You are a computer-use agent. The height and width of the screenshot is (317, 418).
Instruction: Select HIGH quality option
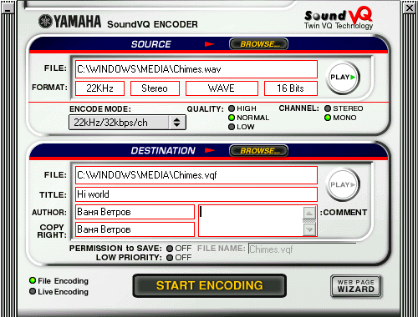click(x=232, y=108)
